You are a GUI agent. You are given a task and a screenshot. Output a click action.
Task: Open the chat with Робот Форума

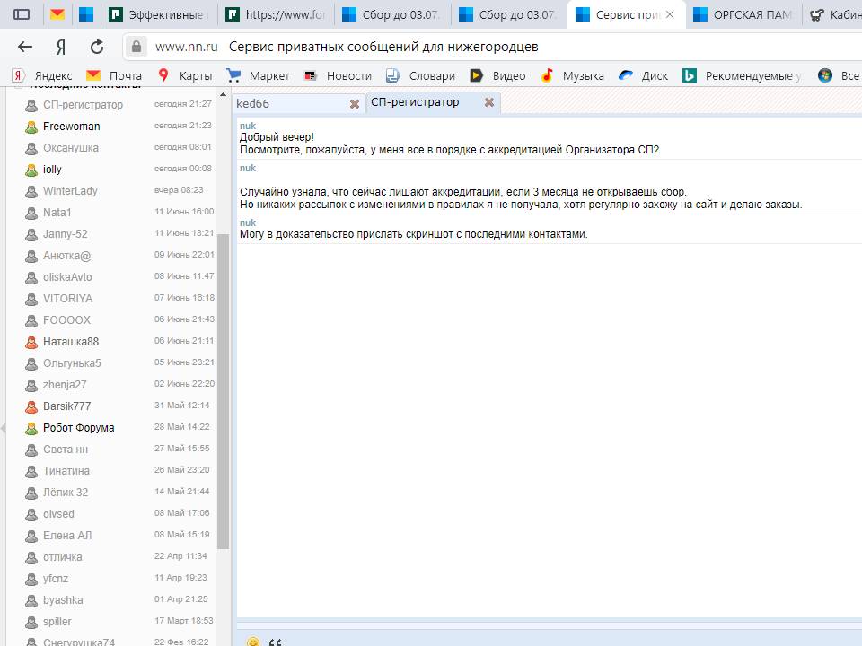79,428
